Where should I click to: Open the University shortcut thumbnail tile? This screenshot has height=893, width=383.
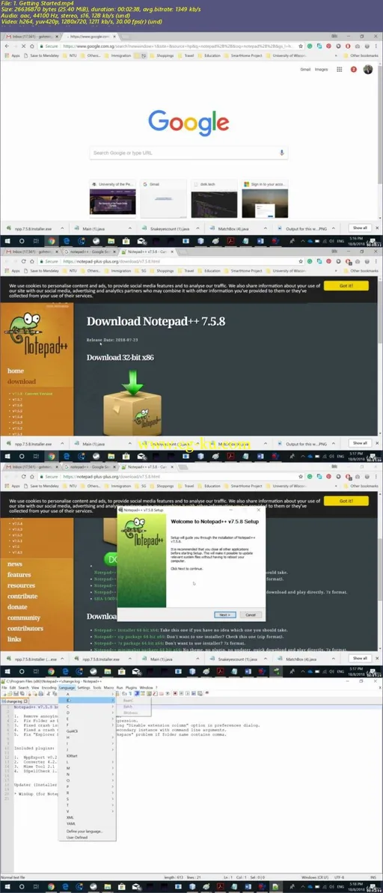pos(113,199)
